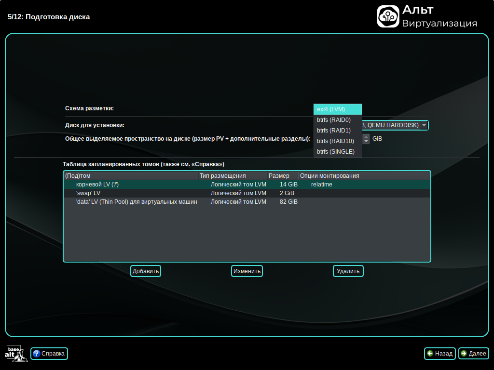Choose btrfs (RAID0) from the list
This screenshot has height=370, width=494.
point(337,120)
